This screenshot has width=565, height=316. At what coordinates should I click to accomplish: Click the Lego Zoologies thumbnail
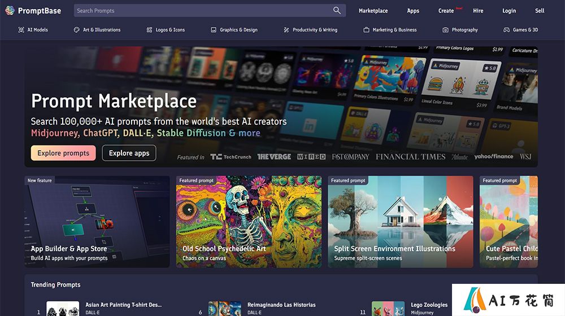[x=388, y=309]
